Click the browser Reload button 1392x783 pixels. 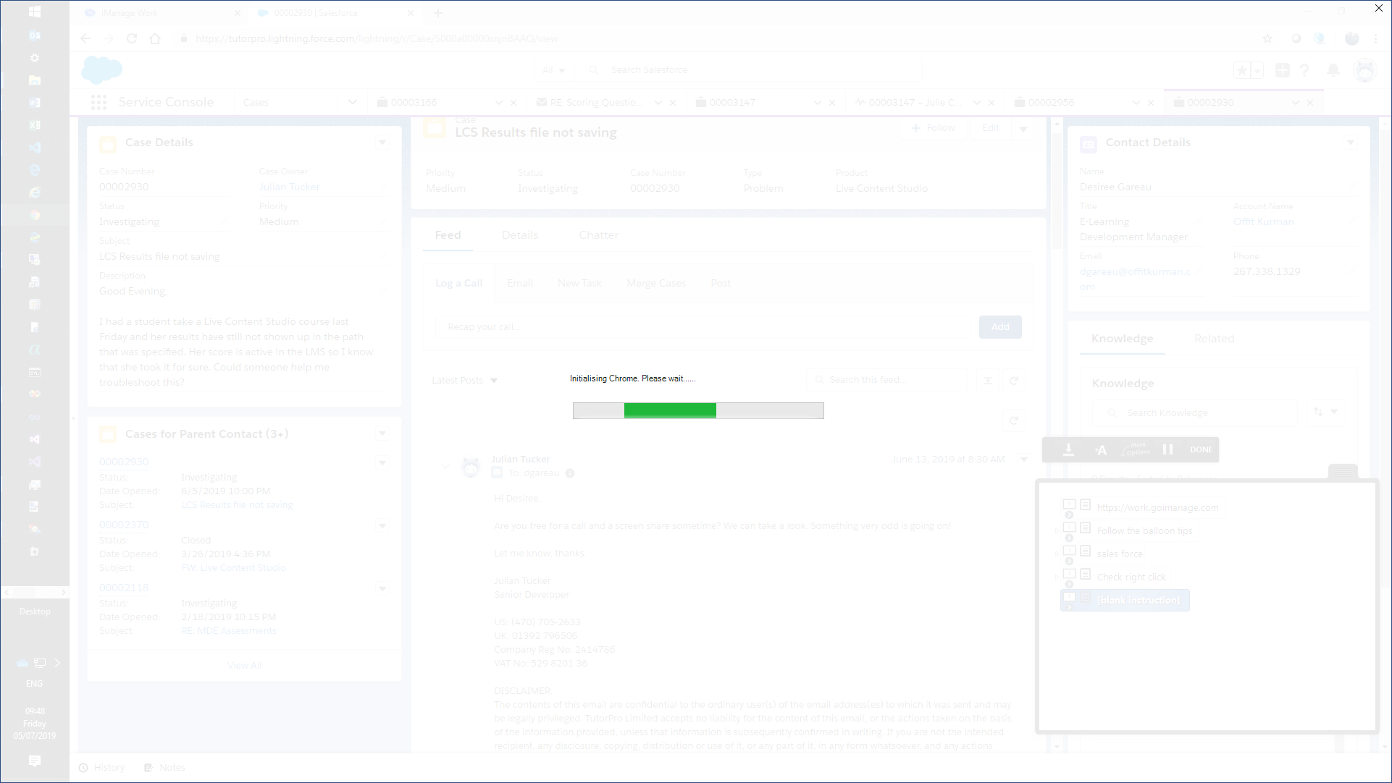pyautogui.click(x=132, y=38)
